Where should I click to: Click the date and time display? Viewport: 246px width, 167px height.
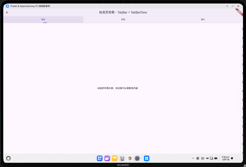pyautogui.click(x=225, y=158)
